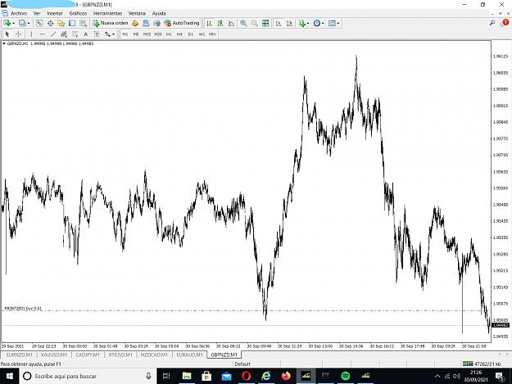The width and height of the screenshot is (512, 384).
Task: Select the Fibonacci retracement tool
Action: point(75,34)
